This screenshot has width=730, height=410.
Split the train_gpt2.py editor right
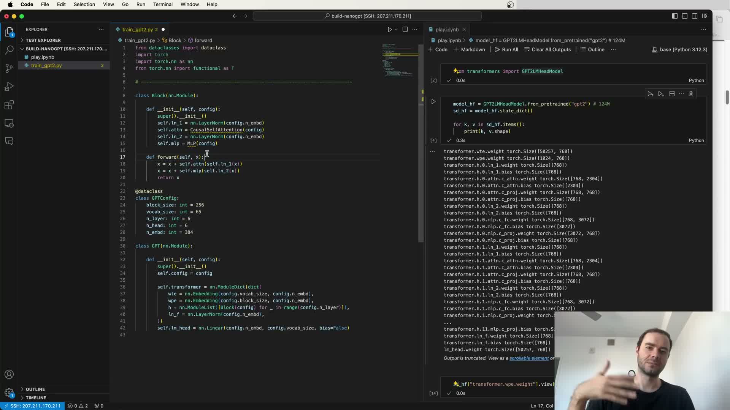click(x=405, y=29)
